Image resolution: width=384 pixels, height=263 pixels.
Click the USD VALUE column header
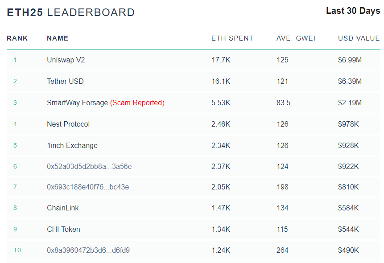click(x=359, y=38)
